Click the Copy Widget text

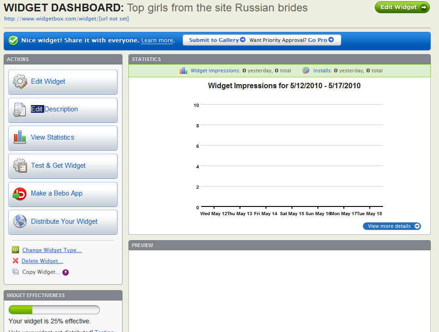coord(41,272)
